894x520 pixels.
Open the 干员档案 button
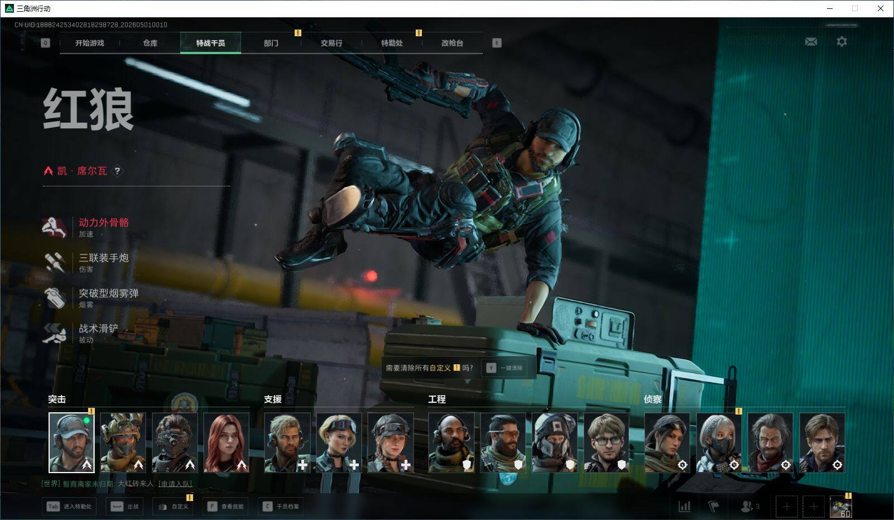(281, 507)
